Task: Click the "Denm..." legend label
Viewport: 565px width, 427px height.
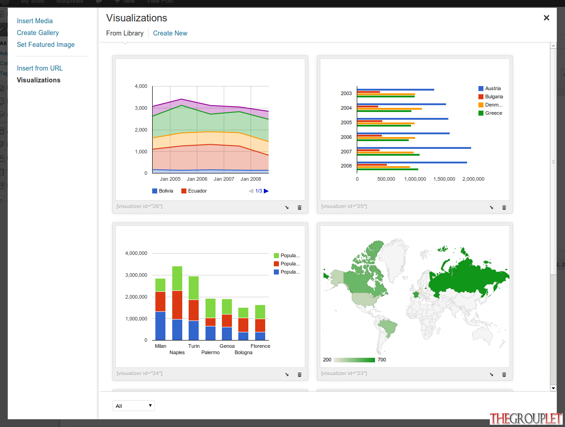Action: 494,105
